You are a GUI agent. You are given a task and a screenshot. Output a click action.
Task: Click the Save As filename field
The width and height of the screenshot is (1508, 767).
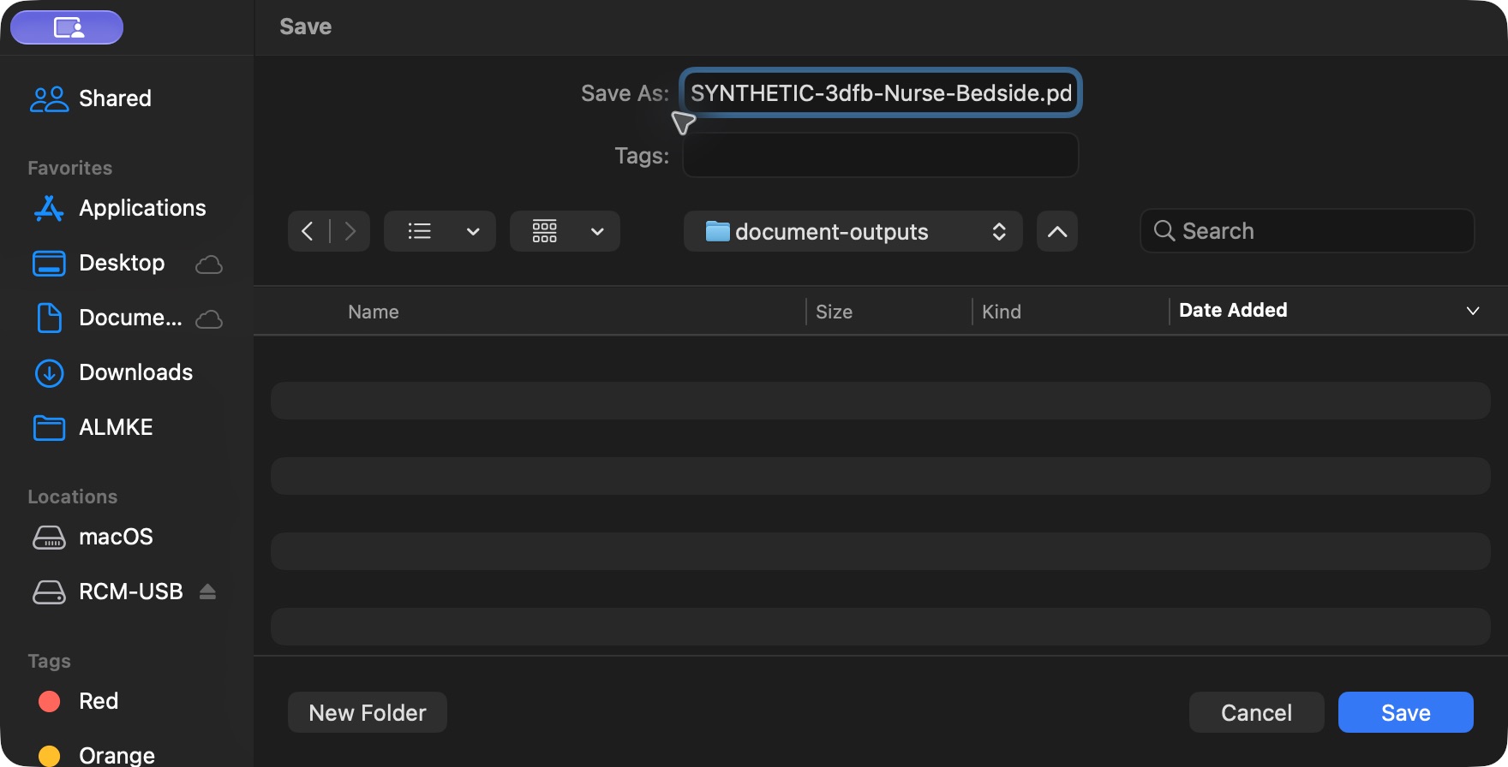click(881, 92)
